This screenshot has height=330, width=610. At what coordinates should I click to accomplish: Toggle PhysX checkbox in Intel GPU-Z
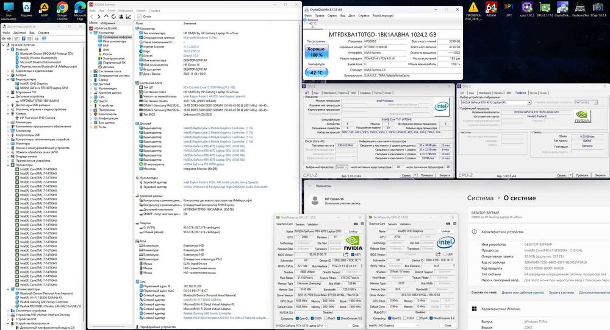point(417,318)
